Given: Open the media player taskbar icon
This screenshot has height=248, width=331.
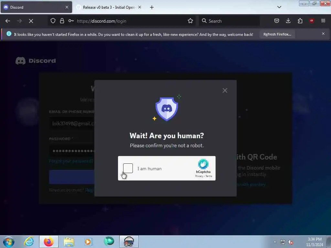Looking at the screenshot, I should pyautogui.click(x=88, y=242).
